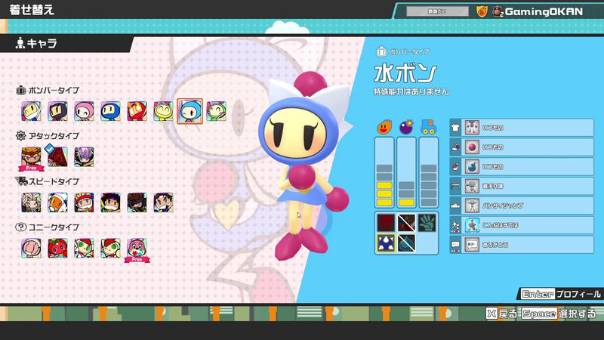The image size is (604, 340).
Task: Select the red boxing glove ability icon
Action: [x=386, y=223]
